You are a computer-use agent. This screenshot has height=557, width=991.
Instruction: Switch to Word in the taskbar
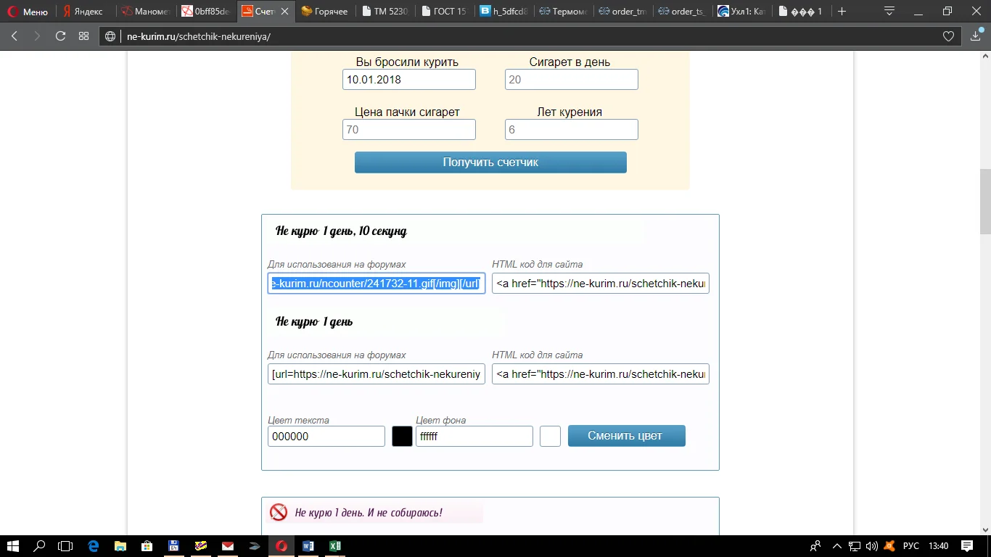(308, 546)
